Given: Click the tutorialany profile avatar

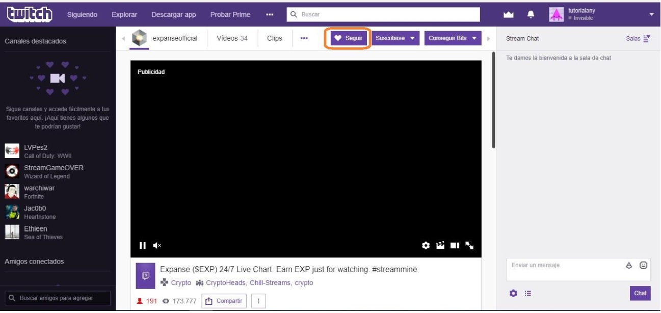Looking at the screenshot, I should (x=556, y=14).
